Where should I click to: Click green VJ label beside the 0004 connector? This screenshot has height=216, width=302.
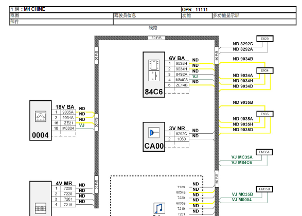[82, 125]
